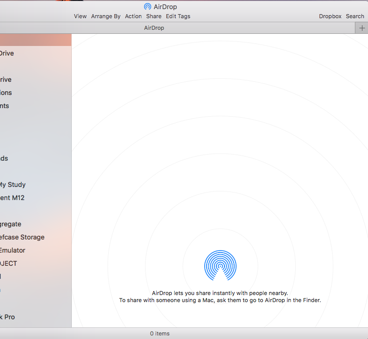Image resolution: width=368 pixels, height=339 pixels.
Task: Open the View toolbar item
Action: point(80,17)
